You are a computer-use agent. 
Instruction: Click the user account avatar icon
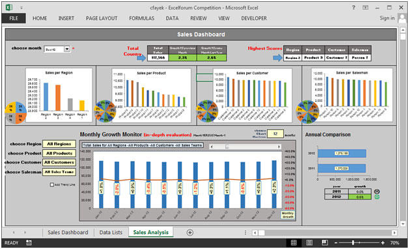tap(402, 18)
